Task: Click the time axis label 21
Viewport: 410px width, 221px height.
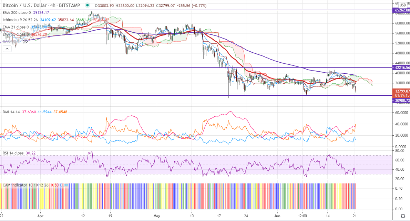Action: click(355, 216)
